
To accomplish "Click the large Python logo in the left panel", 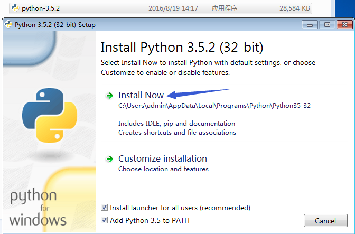I will click(x=50, y=115).
